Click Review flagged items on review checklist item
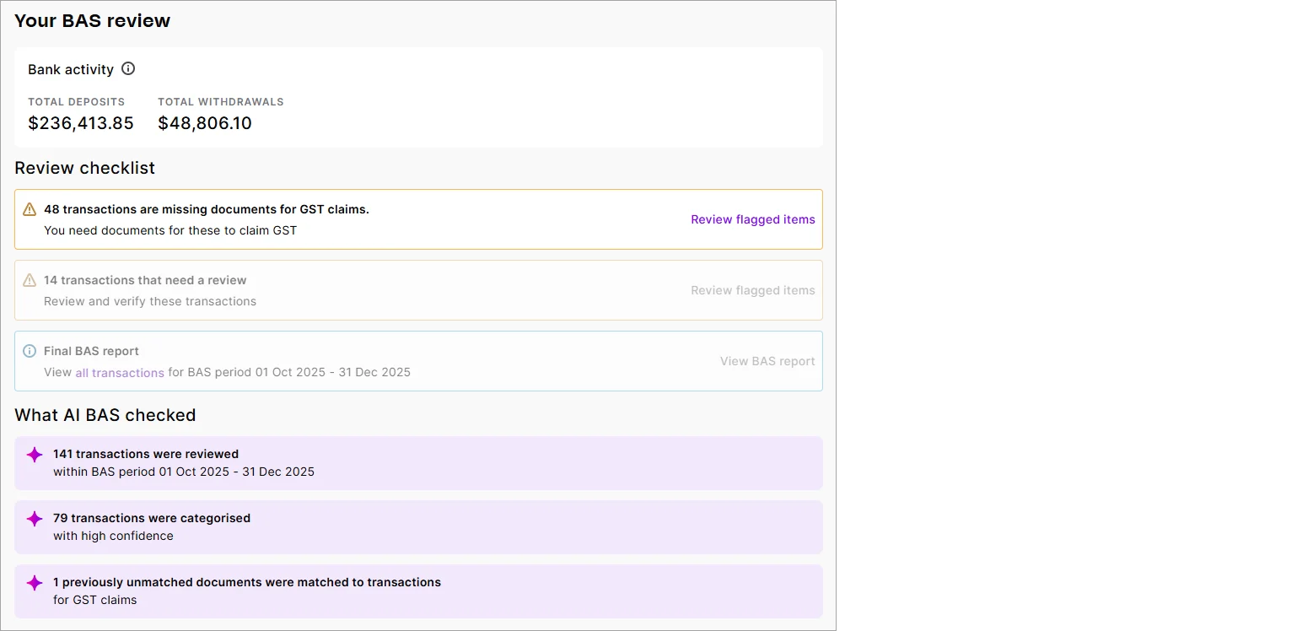 (x=752, y=290)
